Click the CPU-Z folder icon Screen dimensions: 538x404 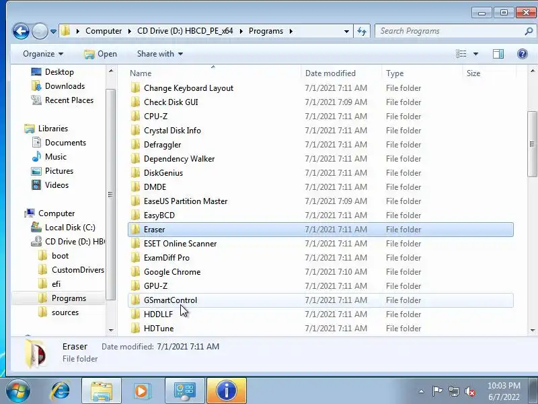click(x=135, y=116)
